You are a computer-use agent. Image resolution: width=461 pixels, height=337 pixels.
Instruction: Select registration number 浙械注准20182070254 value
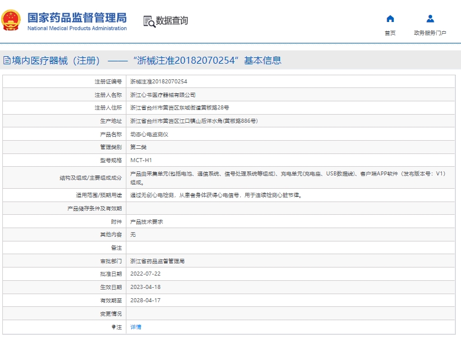[159, 81]
